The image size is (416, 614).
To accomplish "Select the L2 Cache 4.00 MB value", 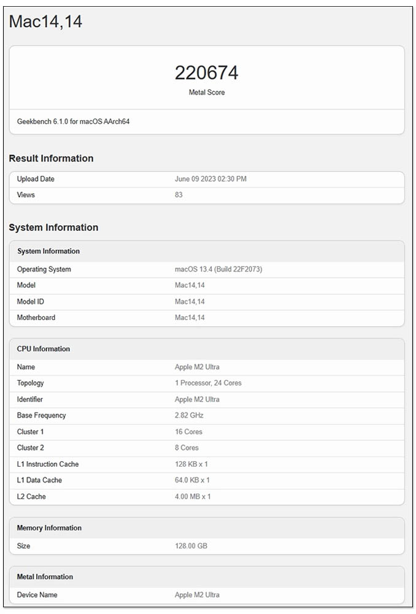I will tap(193, 497).
